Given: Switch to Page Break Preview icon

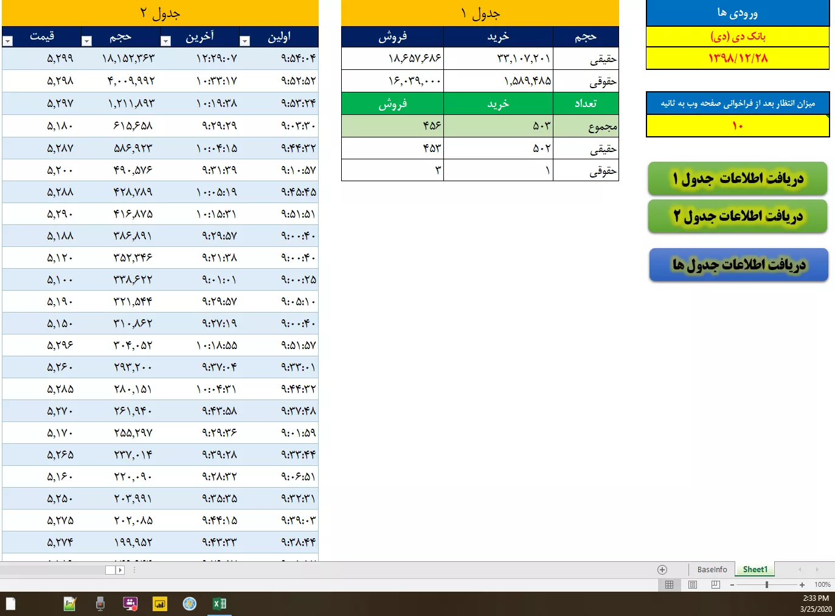Looking at the screenshot, I should pos(716,584).
